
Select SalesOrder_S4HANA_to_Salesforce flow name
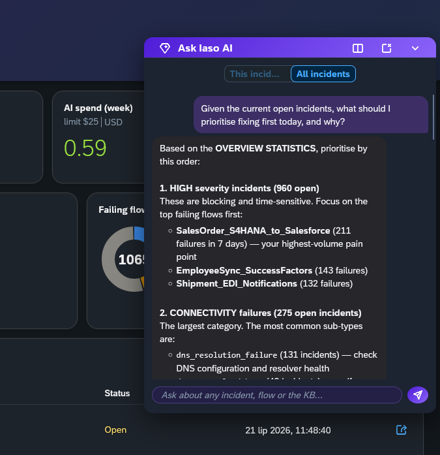coord(253,230)
